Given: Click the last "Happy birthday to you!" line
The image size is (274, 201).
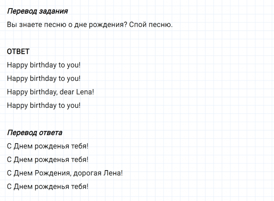Looking at the screenshot, I should [44, 106].
